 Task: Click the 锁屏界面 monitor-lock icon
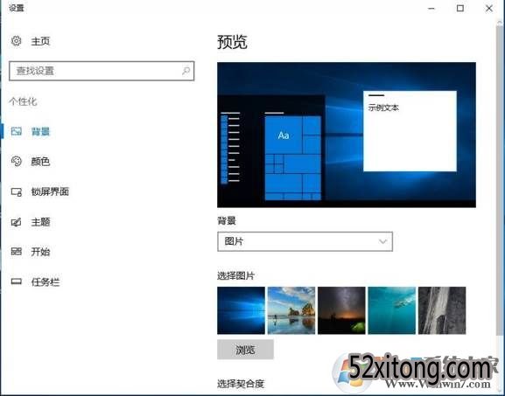(16, 191)
